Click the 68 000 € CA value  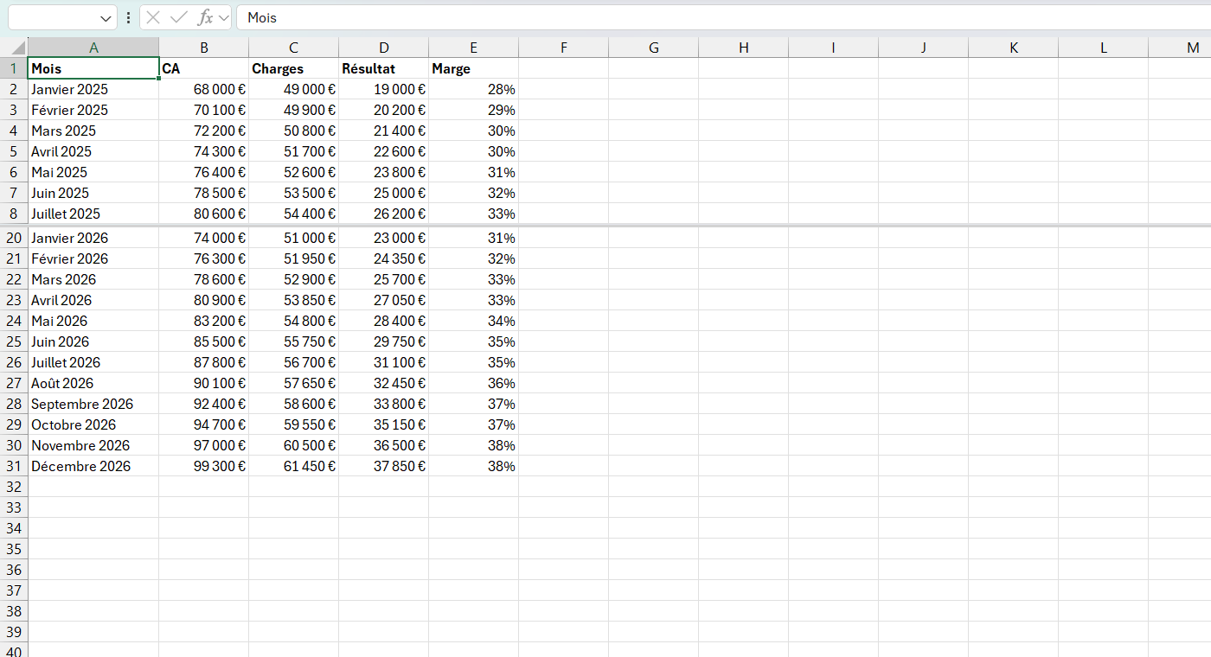pos(204,89)
